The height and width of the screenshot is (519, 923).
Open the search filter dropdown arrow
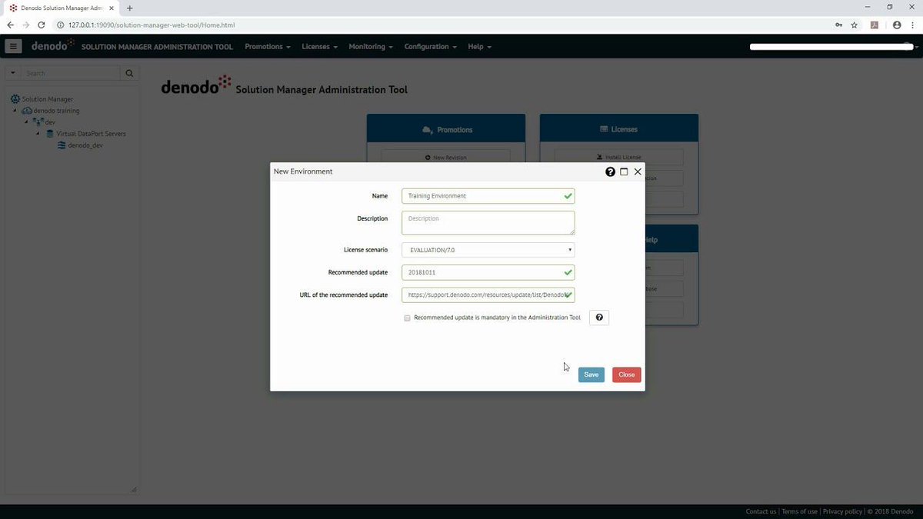pyautogui.click(x=12, y=72)
